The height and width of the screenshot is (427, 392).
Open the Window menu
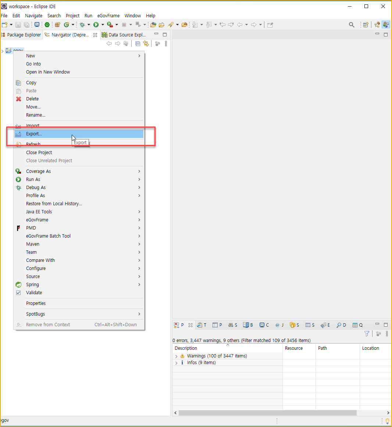133,16
